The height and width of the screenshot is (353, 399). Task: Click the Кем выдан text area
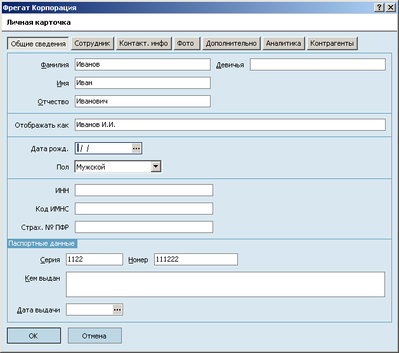coord(225,284)
